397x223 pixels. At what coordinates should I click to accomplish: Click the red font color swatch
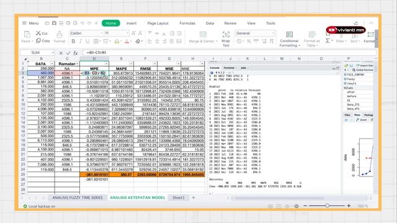(x=127, y=42)
